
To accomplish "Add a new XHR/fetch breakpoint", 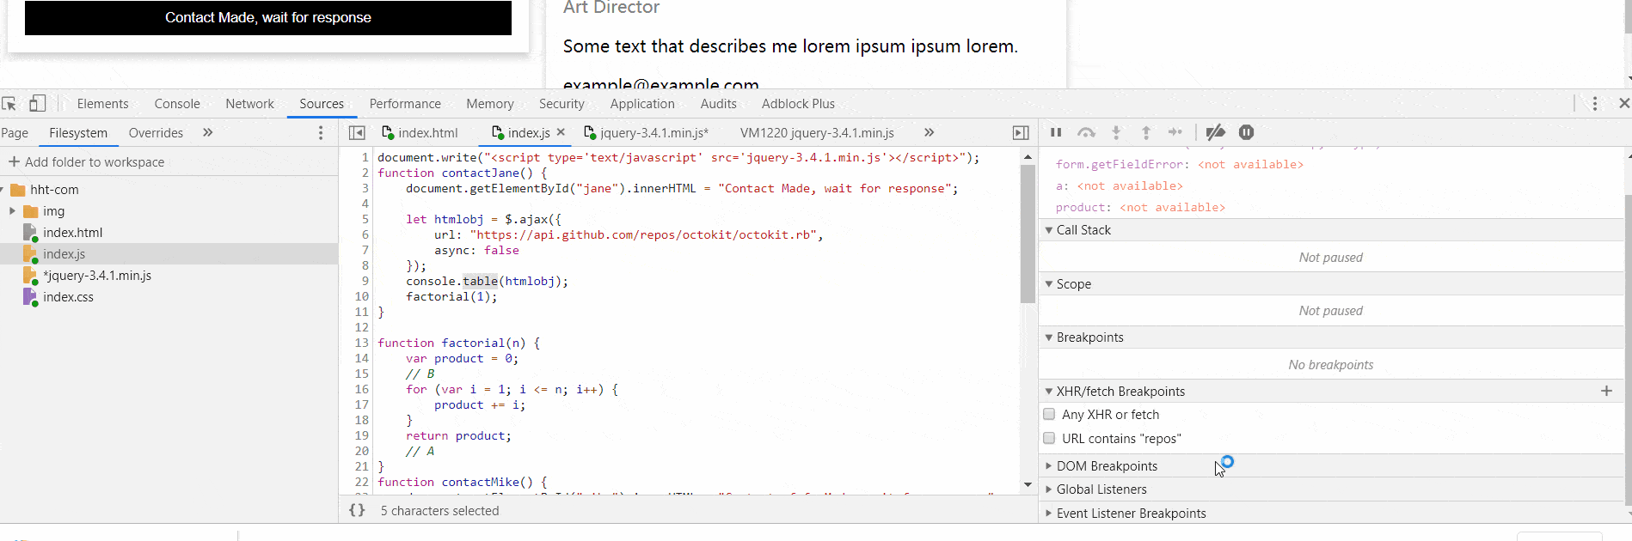I will pos(1606,391).
